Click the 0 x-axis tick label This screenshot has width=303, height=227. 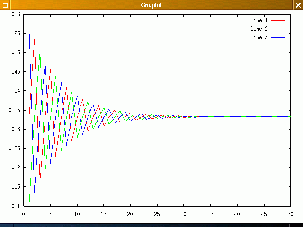point(24,214)
